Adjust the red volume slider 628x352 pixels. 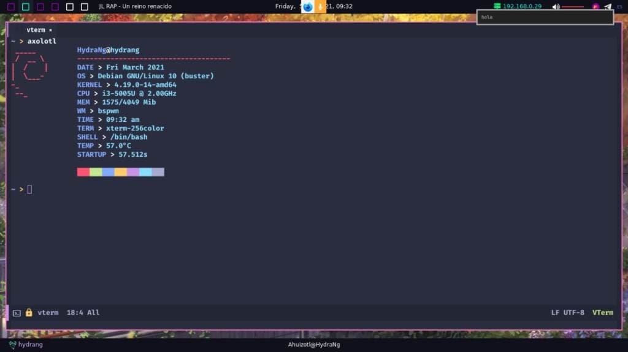coord(573,7)
